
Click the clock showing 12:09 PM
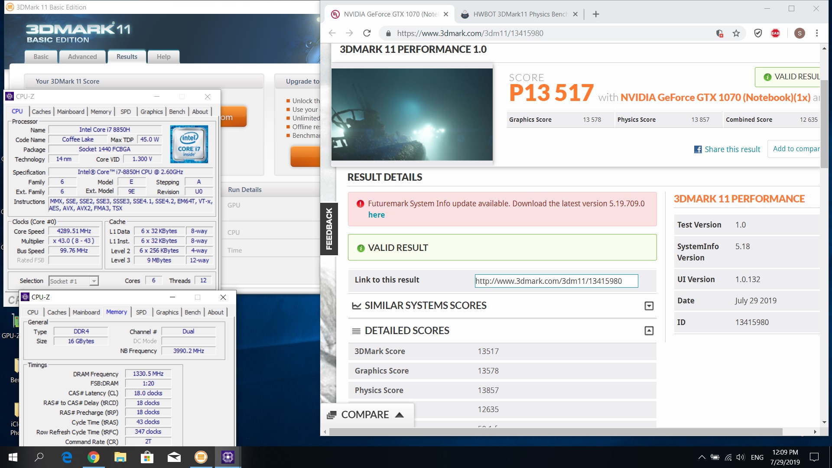point(785,452)
